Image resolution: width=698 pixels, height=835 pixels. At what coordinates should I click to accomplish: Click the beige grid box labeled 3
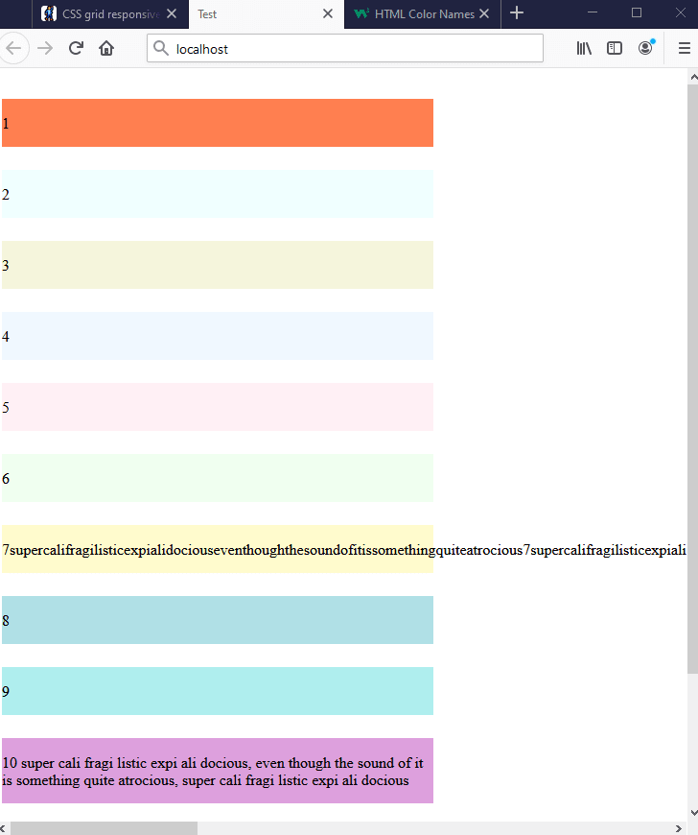(217, 265)
